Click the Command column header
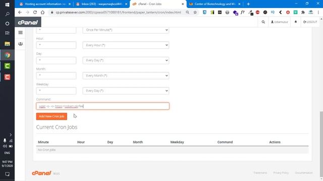Viewport: 323px width, 181px height. point(225,142)
